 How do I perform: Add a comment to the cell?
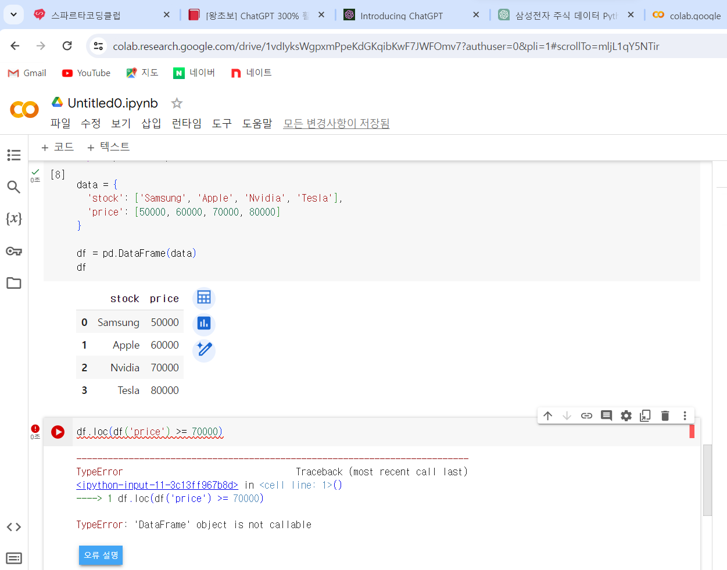click(x=606, y=415)
